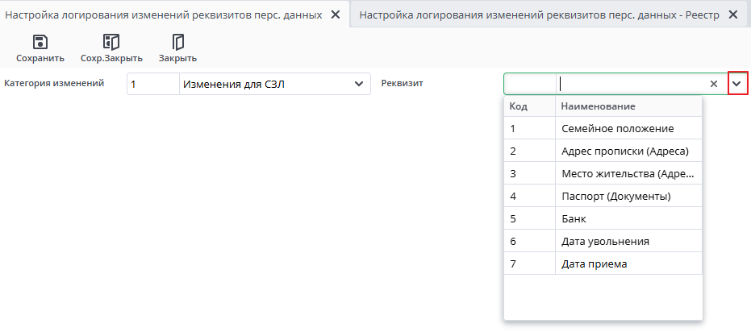The height and width of the screenshot is (336, 751).
Task: Click code cell 7 in the list
Action: click(x=530, y=263)
